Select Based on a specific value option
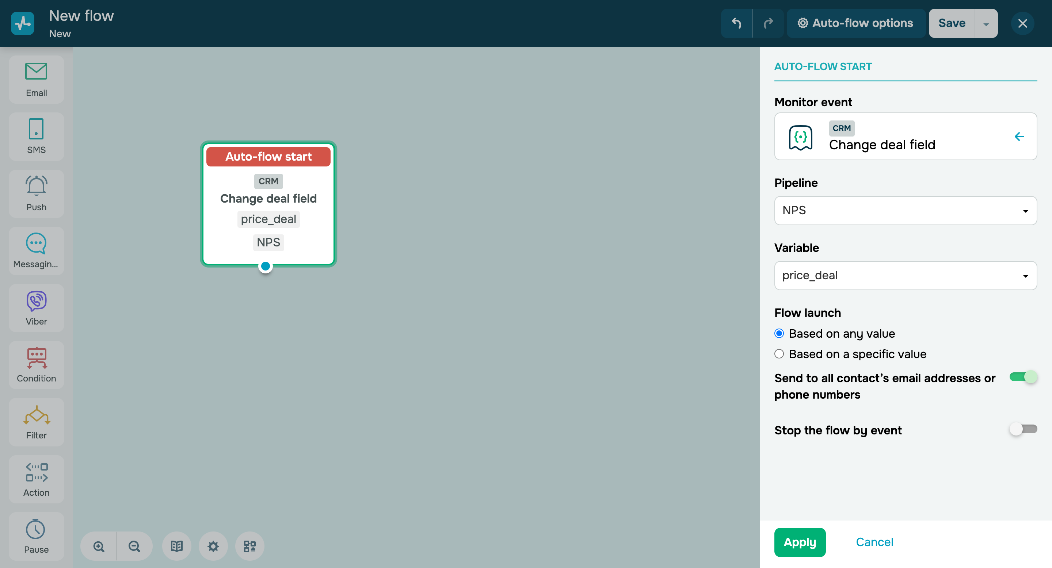This screenshot has height=568, width=1052. point(779,354)
